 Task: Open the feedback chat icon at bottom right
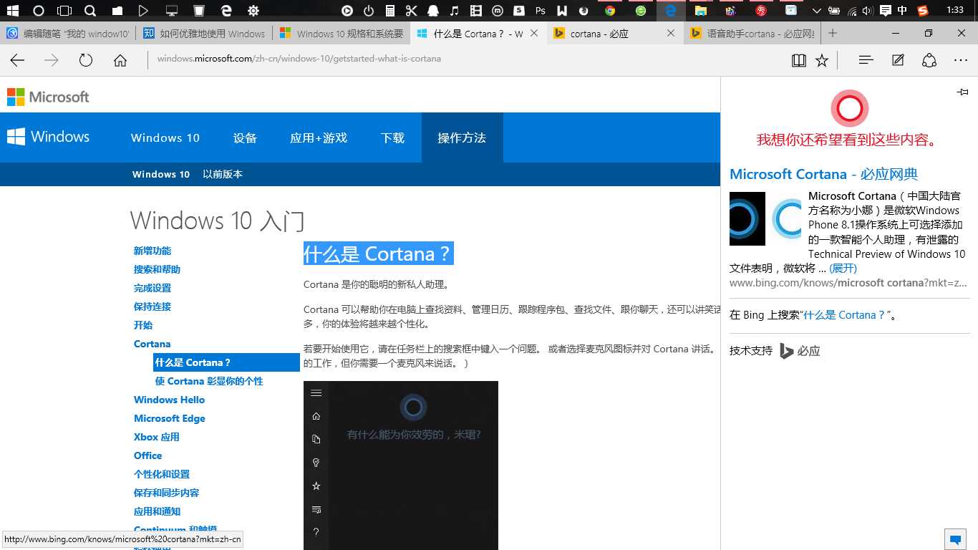(x=954, y=539)
